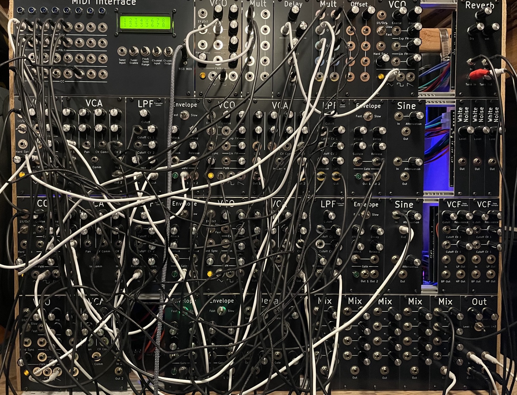517x395 pixels.
Task: Select lower Out jack, Sine beside White Noise
Action: pos(405,176)
